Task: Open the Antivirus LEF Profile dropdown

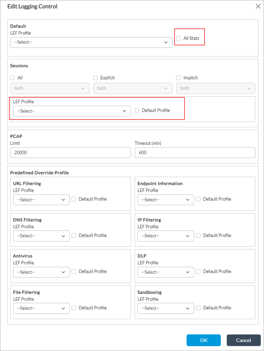Action: [x=41, y=272]
